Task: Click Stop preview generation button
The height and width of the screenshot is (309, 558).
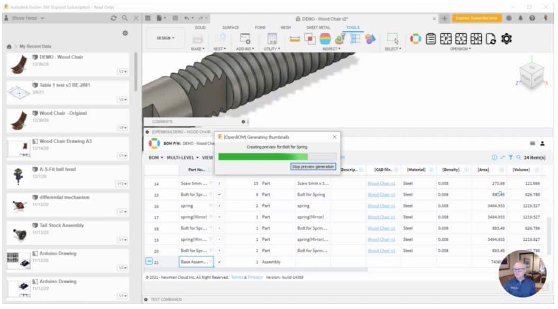Action: [313, 166]
